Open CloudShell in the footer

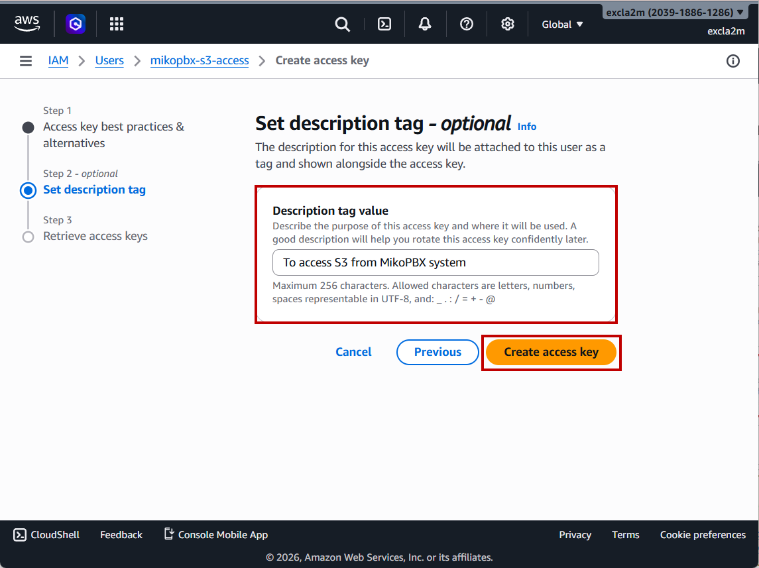pyautogui.click(x=47, y=535)
